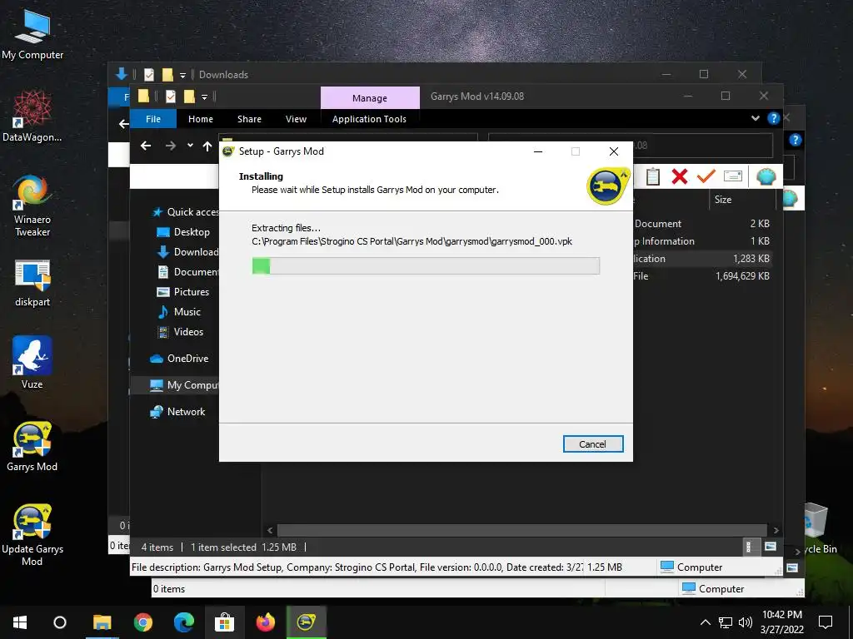Launch Vuze desktop shortcut
Screen dimensions: 853x639
pyautogui.click(x=32, y=363)
